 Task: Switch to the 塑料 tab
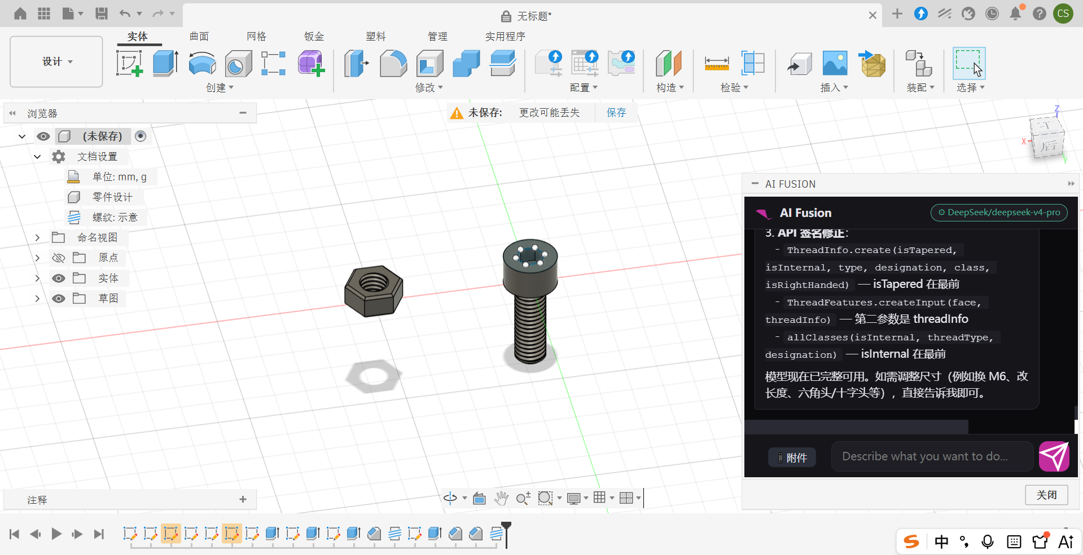click(376, 37)
